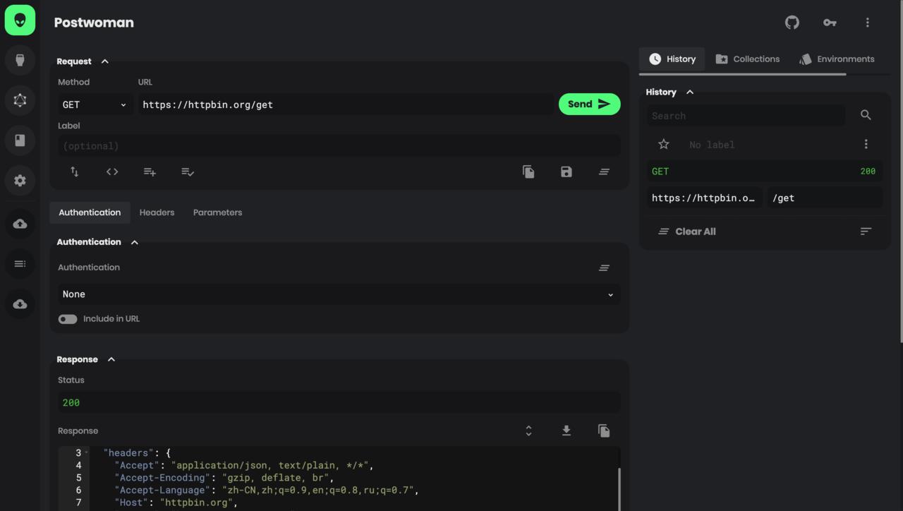Click the 200 value in the Status field
903x511 pixels.
71,403
